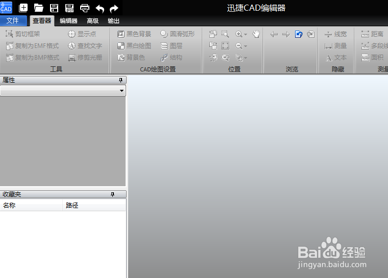The image size is (388, 278).
Task: Switch to the 查看器 tab
Action: tap(42, 21)
